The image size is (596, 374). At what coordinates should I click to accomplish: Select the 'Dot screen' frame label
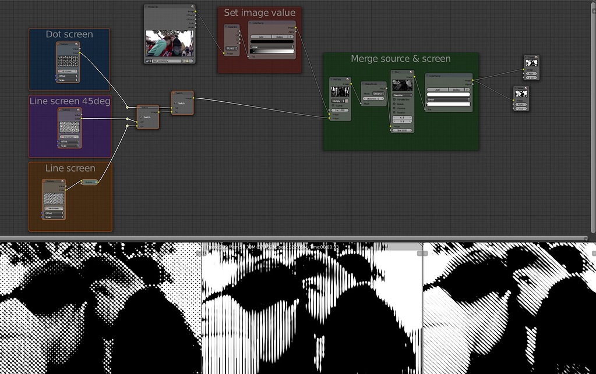click(69, 34)
